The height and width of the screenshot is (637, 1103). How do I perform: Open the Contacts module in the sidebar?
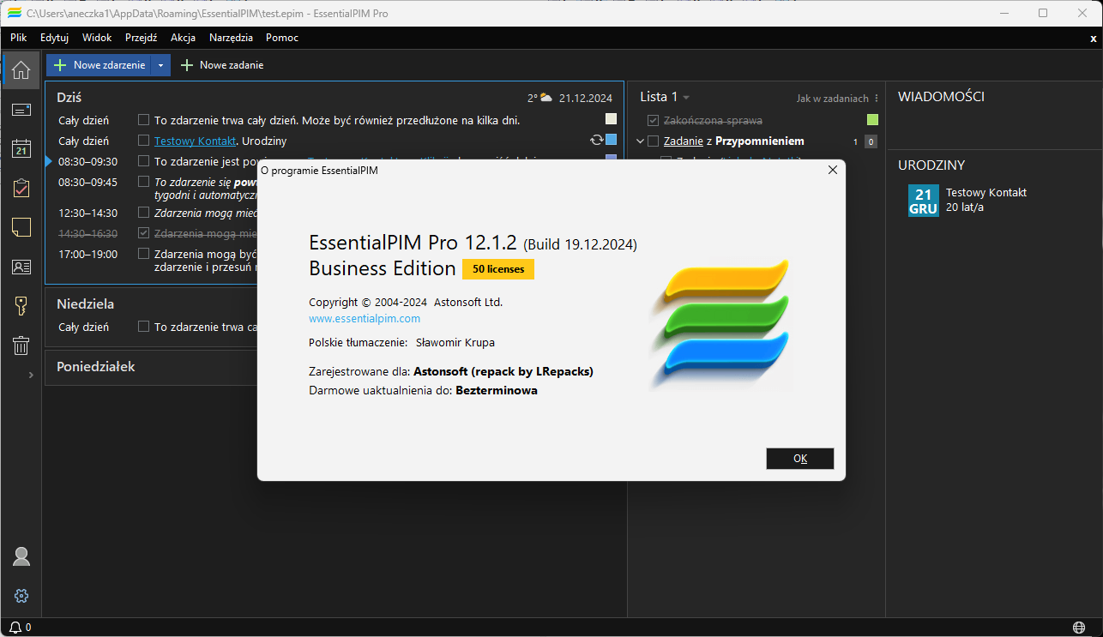(x=21, y=267)
